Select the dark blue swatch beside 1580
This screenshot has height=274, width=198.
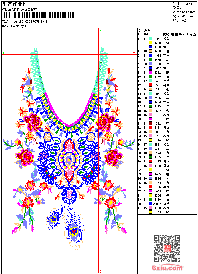coord(150,47)
